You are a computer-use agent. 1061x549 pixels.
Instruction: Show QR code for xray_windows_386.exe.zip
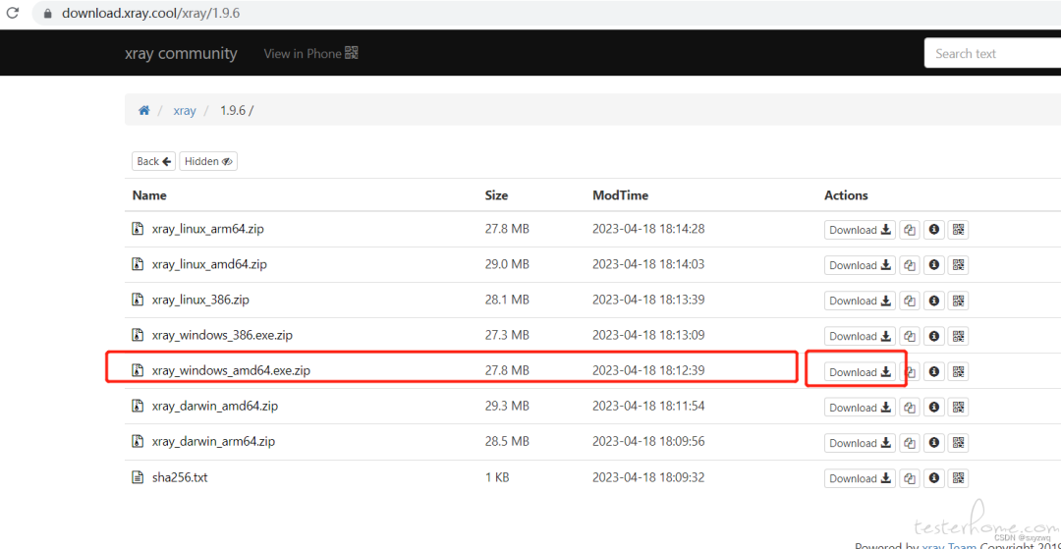(x=958, y=336)
